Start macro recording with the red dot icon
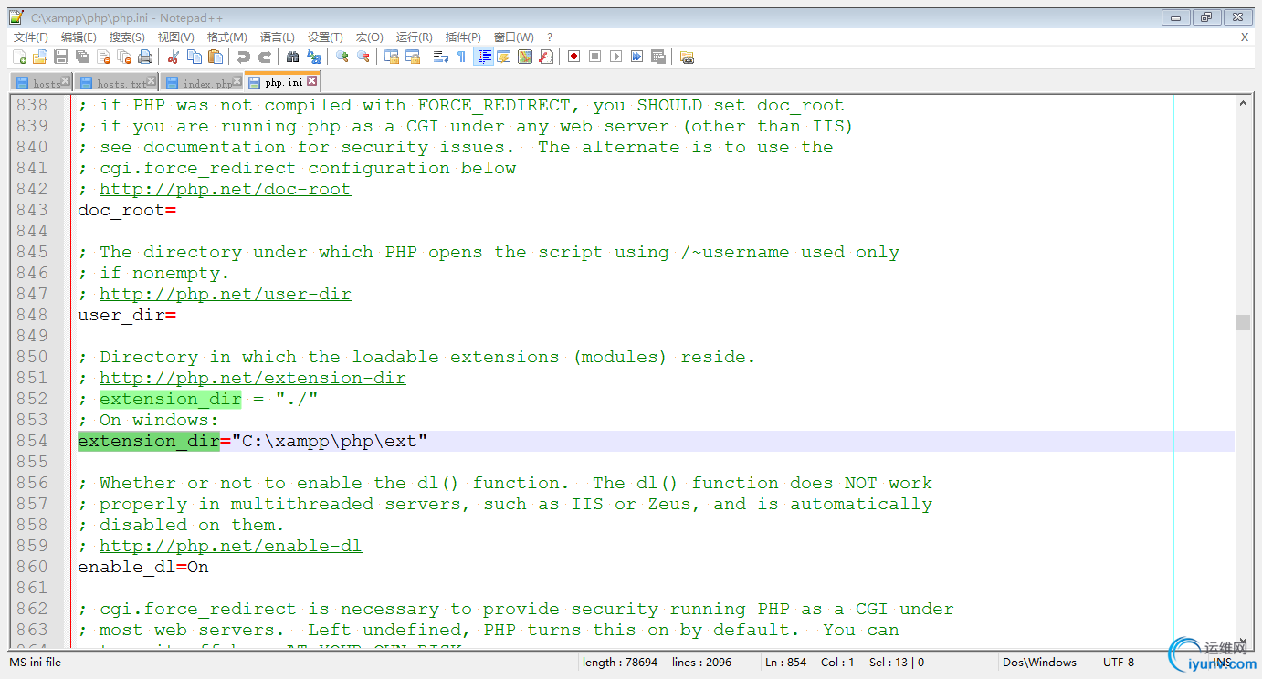1262x679 pixels. pyautogui.click(x=573, y=57)
